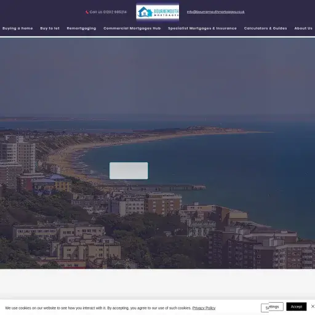The width and height of the screenshot is (315, 315).
Task: Go to the About Us page
Action: [303, 28]
